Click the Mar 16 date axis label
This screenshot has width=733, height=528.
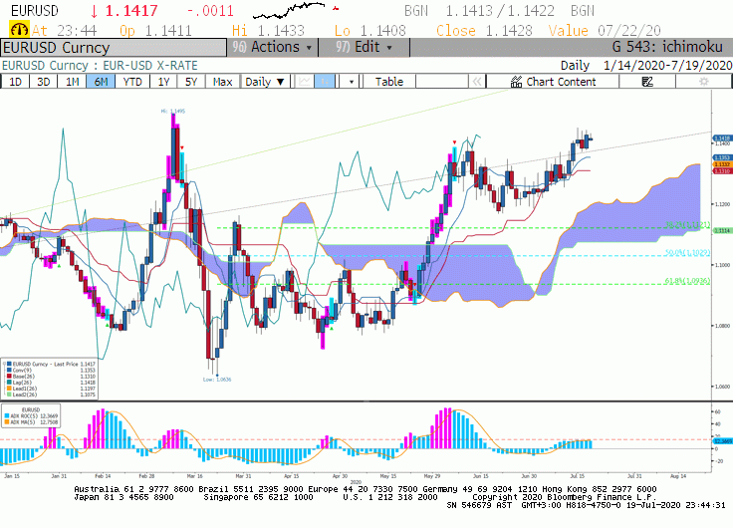click(194, 476)
